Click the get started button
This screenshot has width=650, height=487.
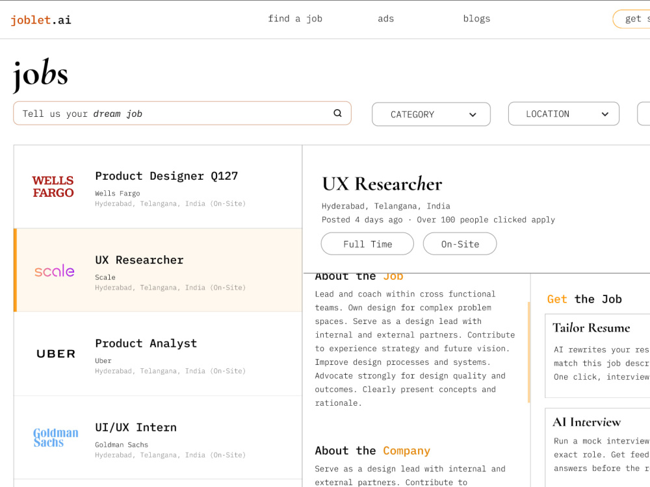point(632,19)
